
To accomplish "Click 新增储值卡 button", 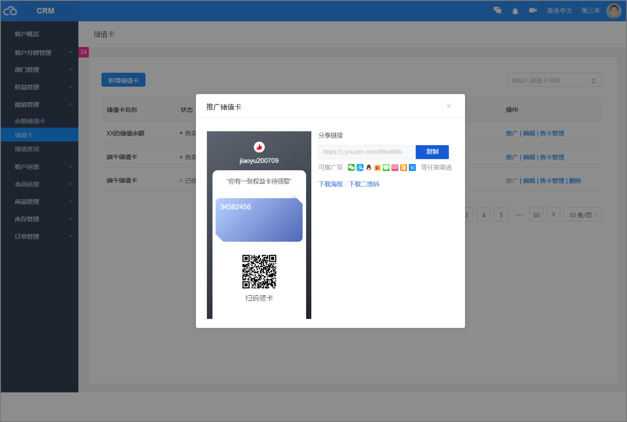I will 123,80.
